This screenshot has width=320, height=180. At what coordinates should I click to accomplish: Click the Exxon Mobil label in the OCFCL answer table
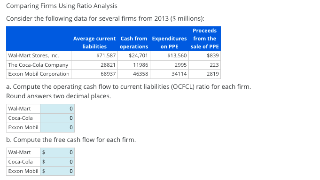coord(23,127)
